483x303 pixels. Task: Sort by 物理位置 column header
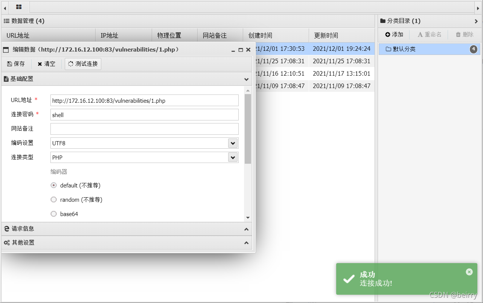click(x=175, y=35)
